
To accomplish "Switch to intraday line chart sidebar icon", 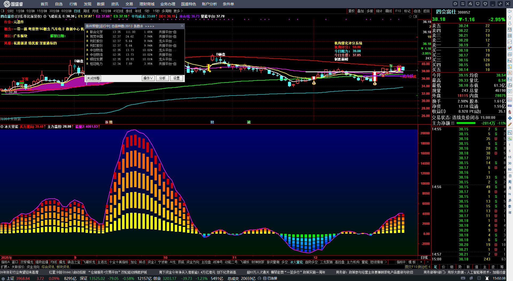I will [510, 42].
